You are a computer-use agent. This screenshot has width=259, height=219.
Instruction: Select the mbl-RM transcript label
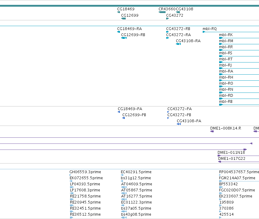click(x=226, y=41)
